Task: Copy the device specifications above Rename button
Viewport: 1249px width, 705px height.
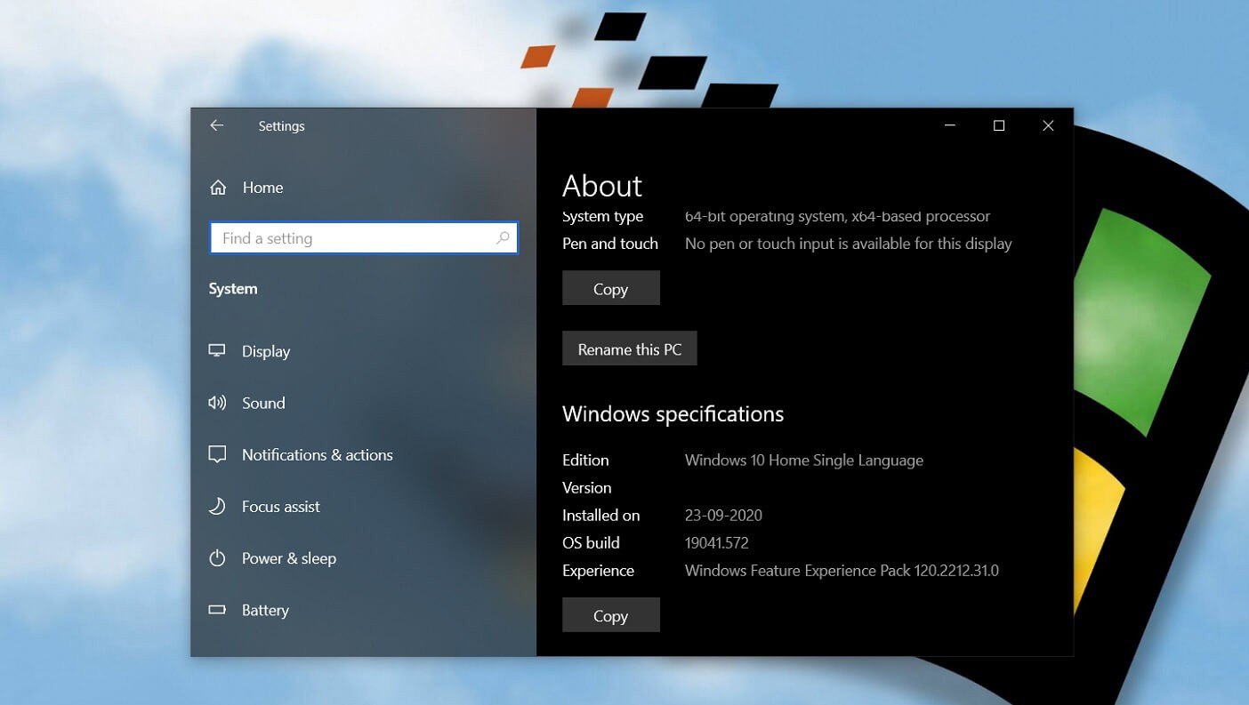Action: (611, 288)
